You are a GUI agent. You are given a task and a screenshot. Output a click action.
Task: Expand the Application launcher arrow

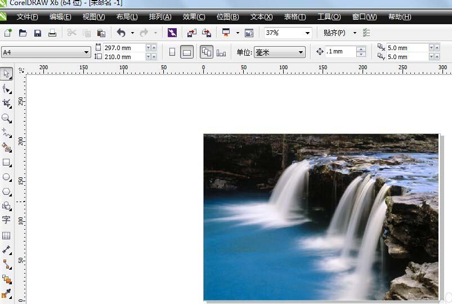[x=238, y=33]
